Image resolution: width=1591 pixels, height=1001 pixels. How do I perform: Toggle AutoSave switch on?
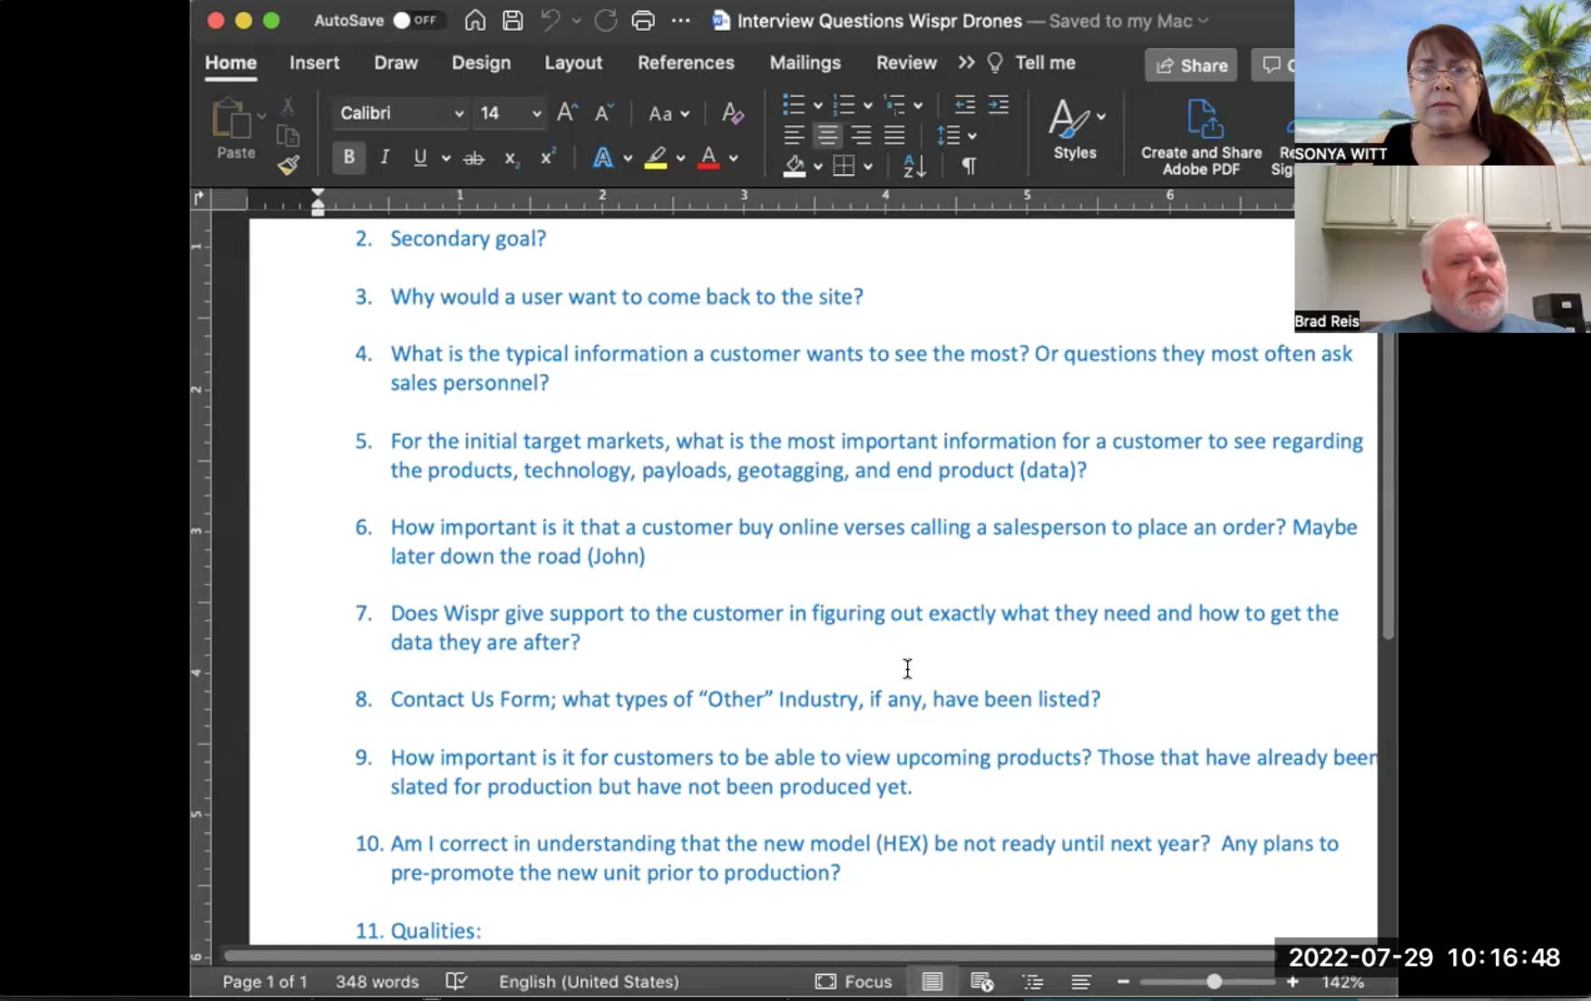point(415,20)
